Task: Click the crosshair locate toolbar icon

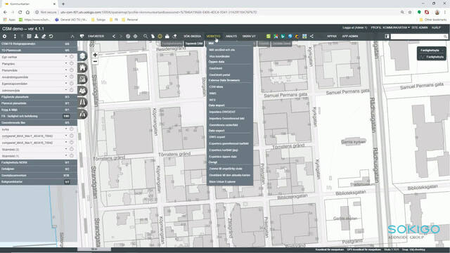Action: tap(135, 37)
